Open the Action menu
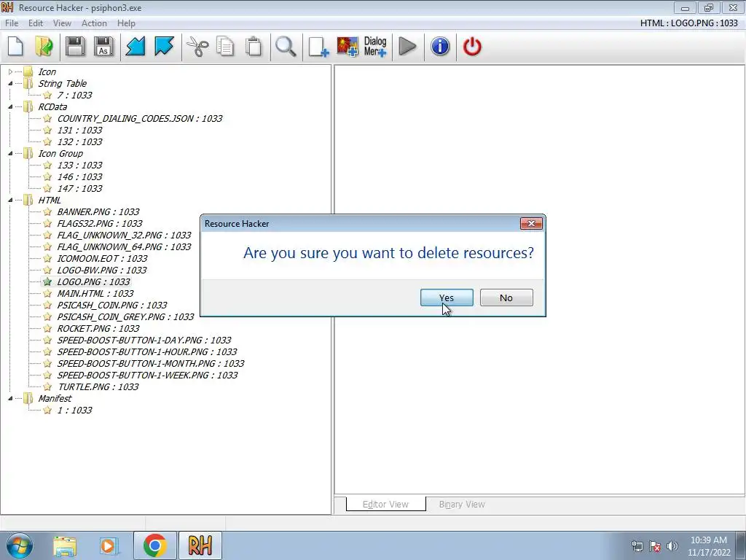The width and height of the screenshot is (746, 560). click(x=94, y=23)
